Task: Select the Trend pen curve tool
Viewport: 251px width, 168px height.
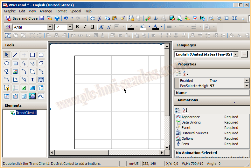Action: (41, 96)
